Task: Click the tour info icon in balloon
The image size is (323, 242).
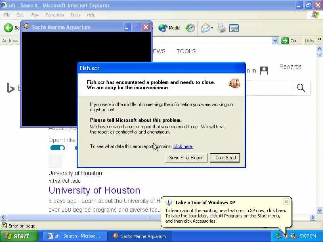Action: pyautogui.click(x=169, y=202)
